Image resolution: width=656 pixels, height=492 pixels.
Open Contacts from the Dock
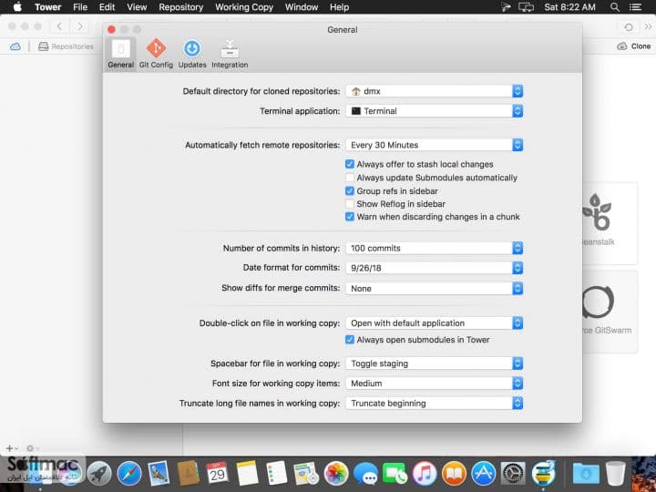(189, 473)
